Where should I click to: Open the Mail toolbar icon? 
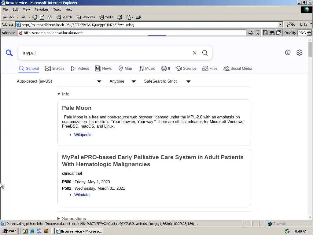130,17
